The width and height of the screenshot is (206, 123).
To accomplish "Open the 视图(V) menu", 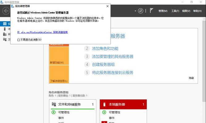I will pyautogui.click(x=186, y=11).
